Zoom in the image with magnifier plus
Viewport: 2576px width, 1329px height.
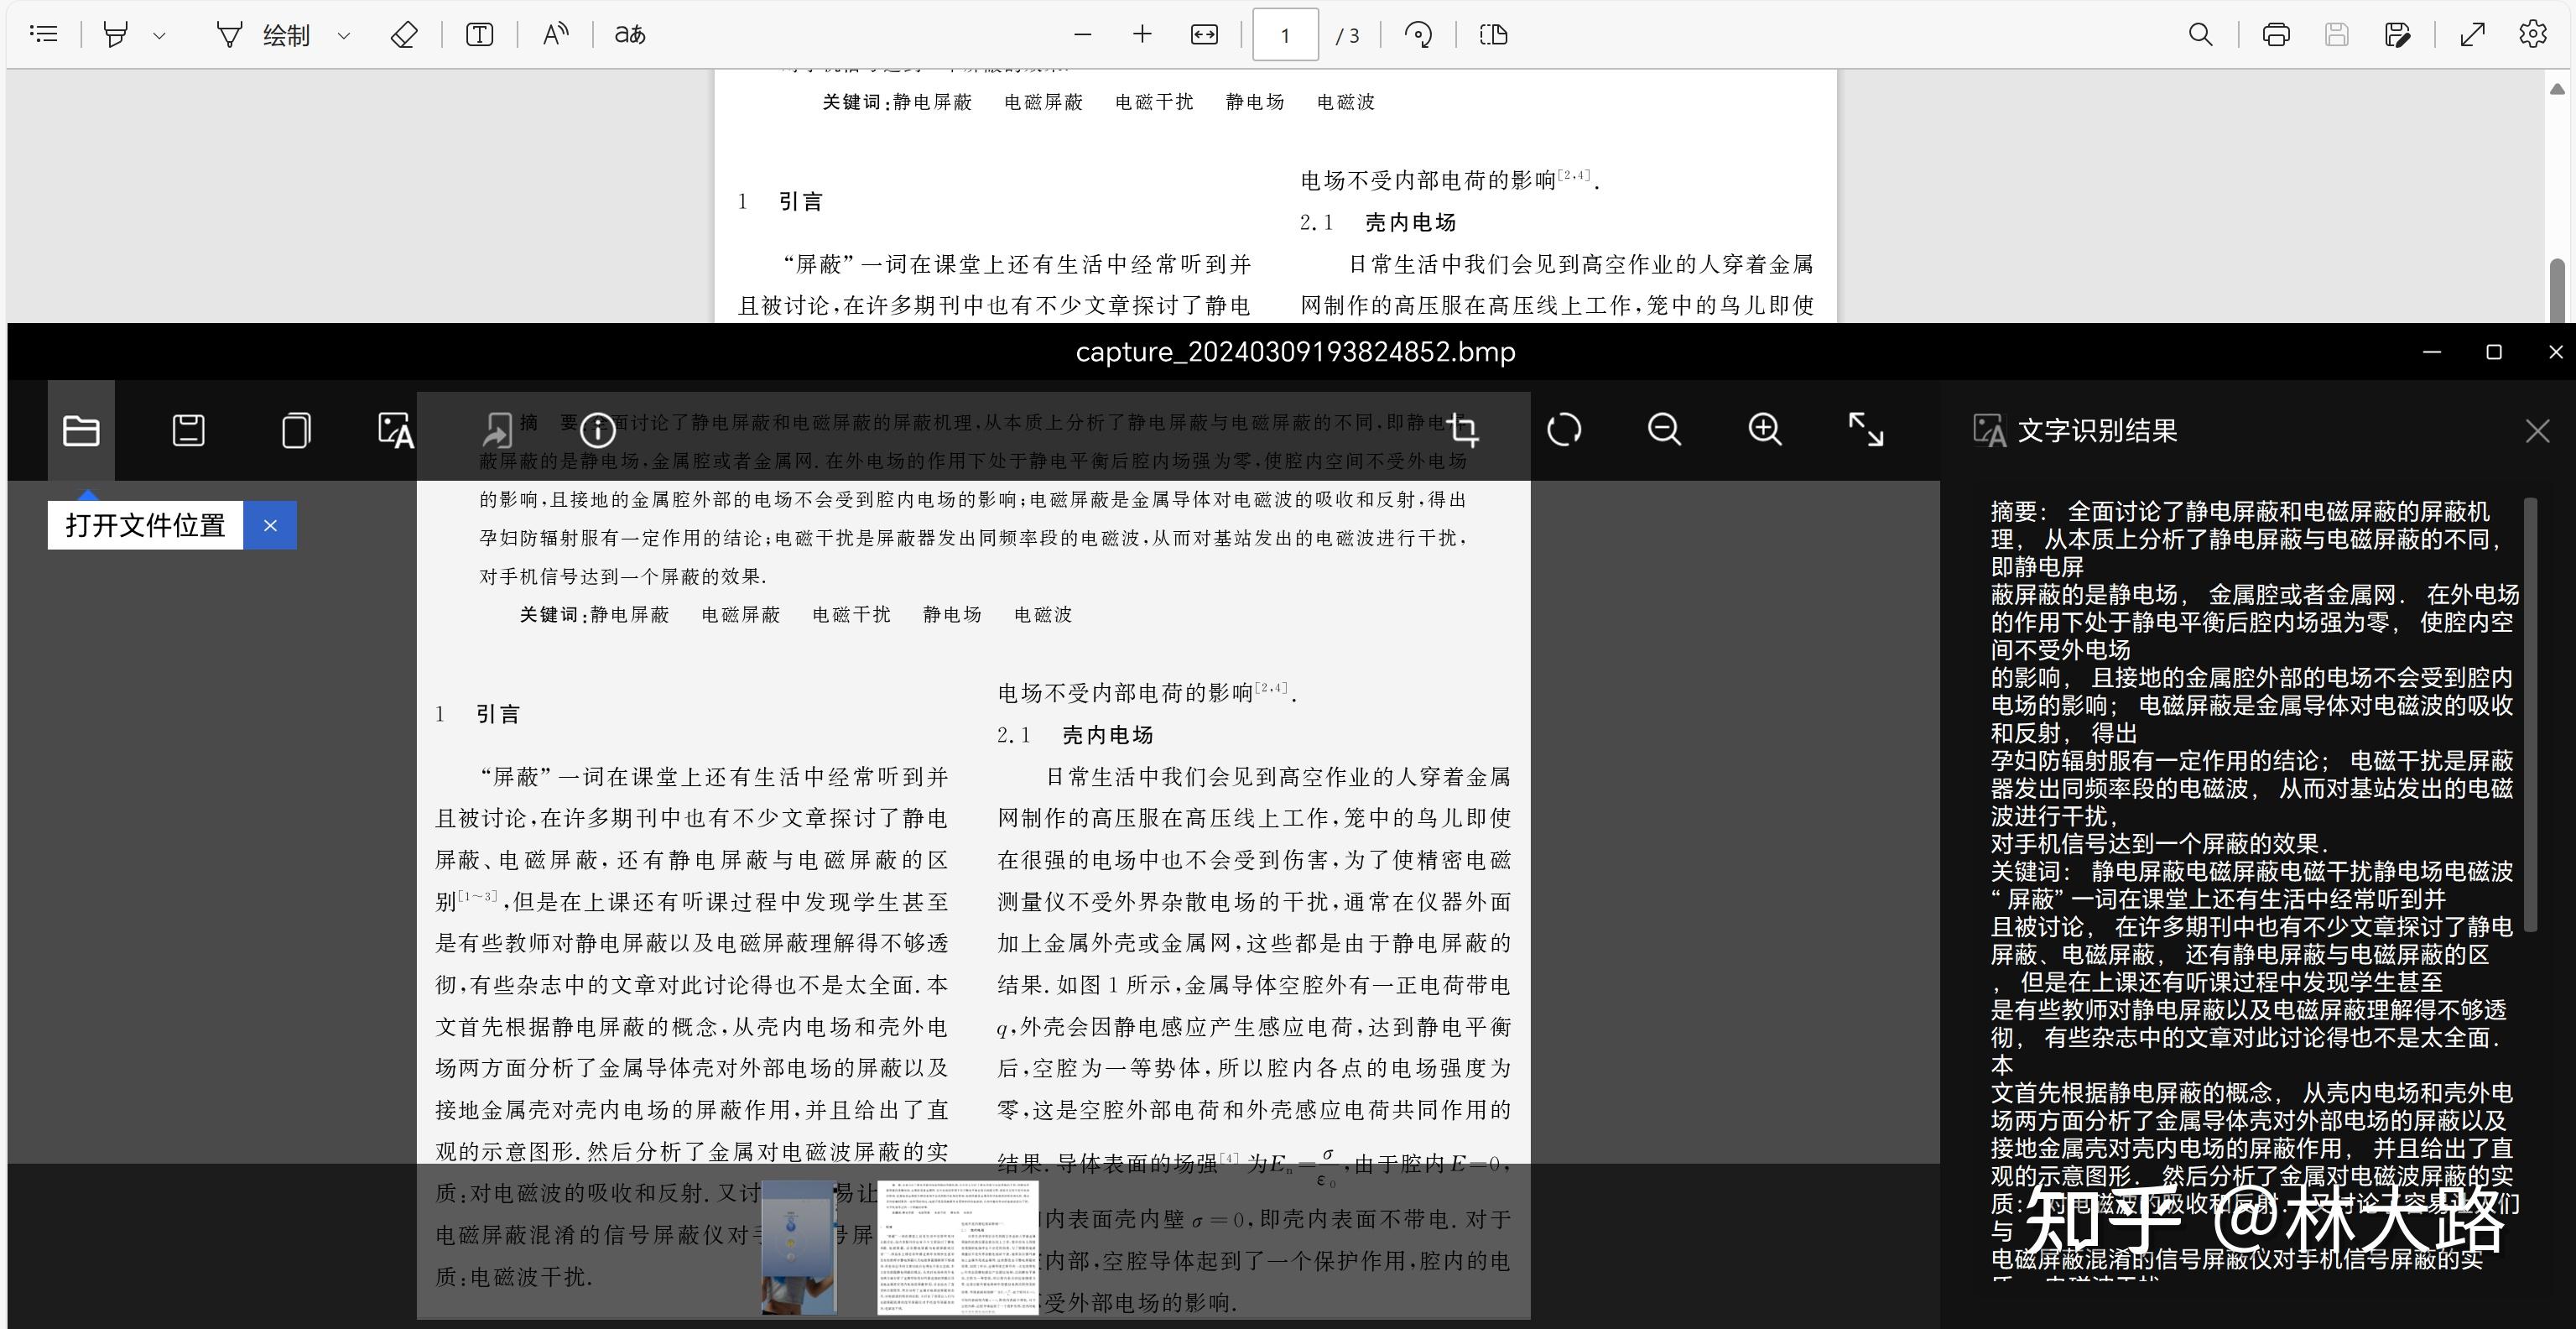[x=1765, y=431]
